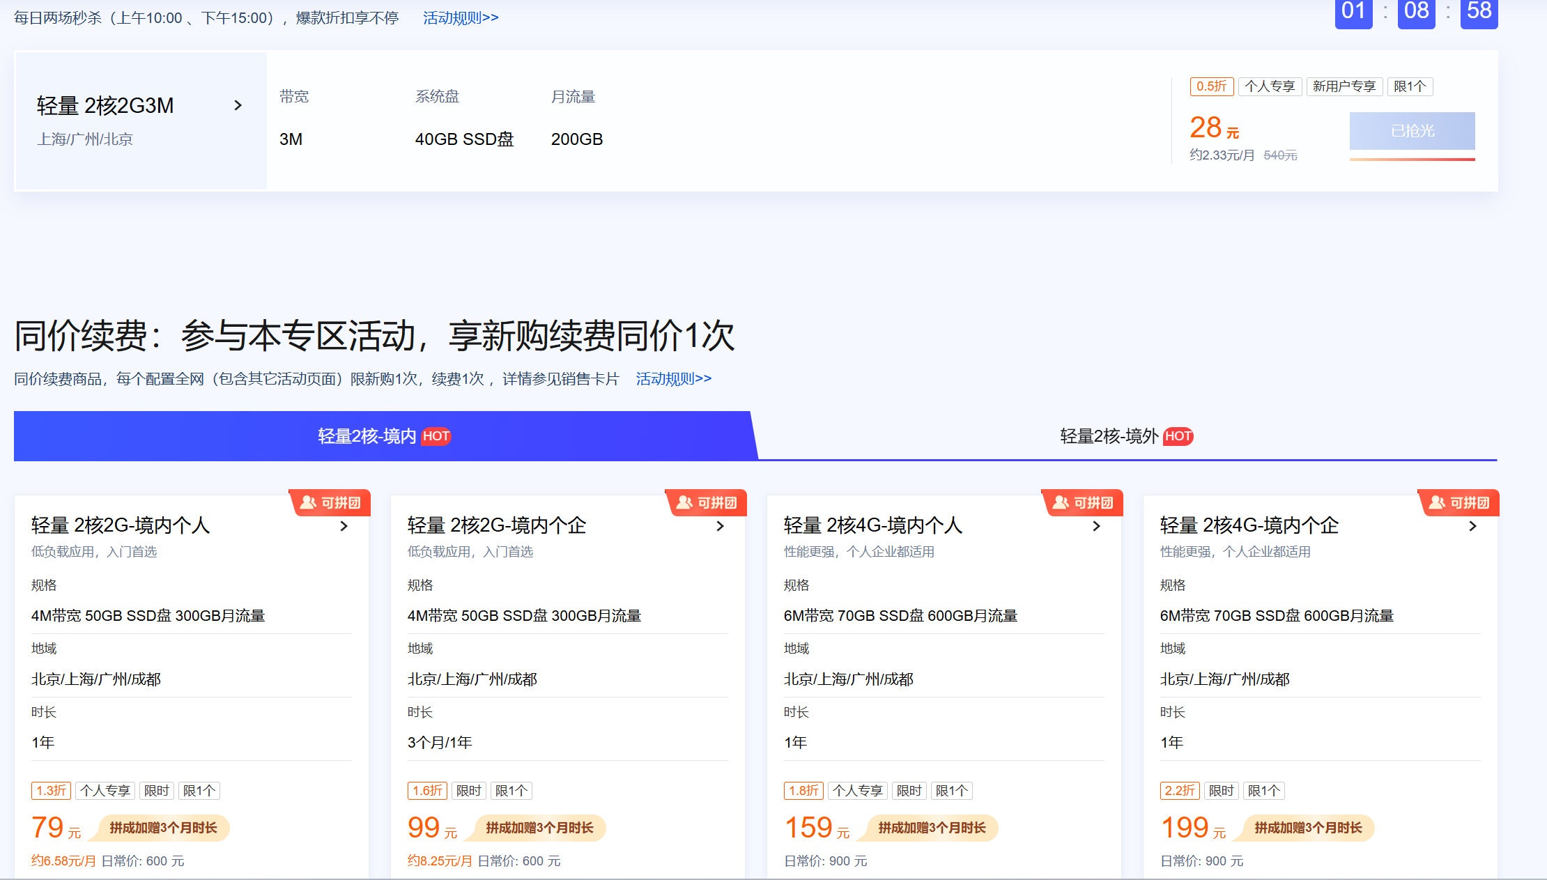Open flash sale 活动规则>> link

[x=461, y=18]
